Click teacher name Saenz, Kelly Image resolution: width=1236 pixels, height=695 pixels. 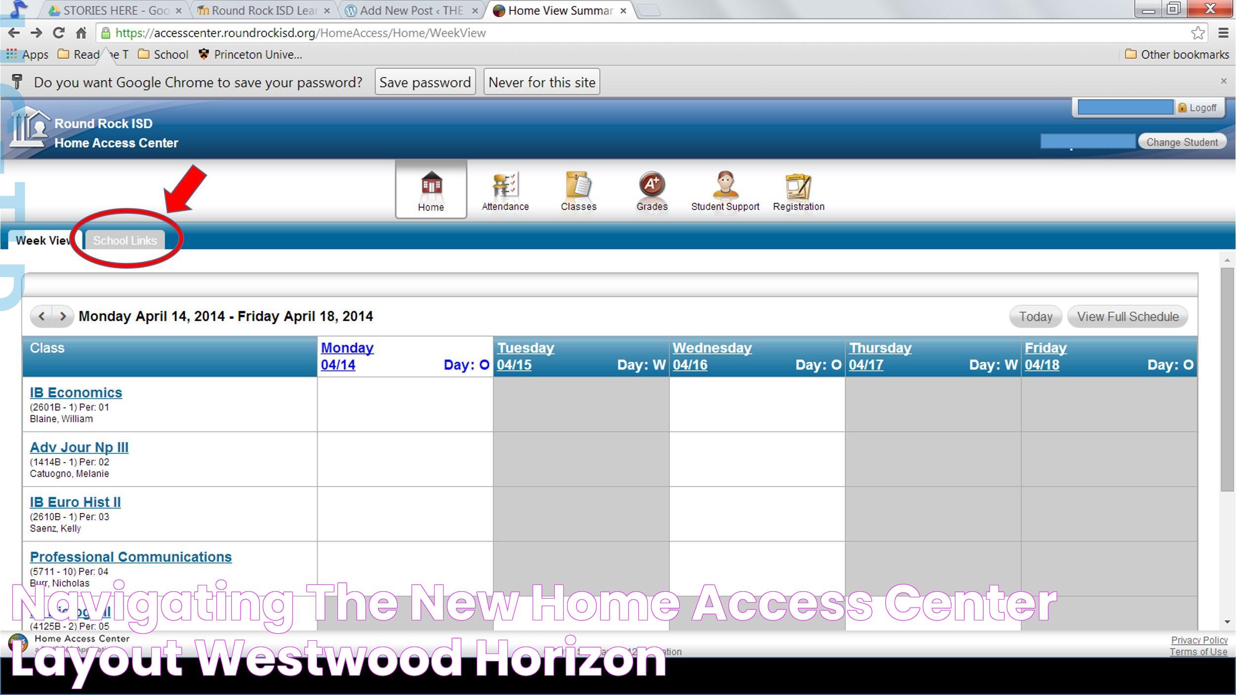pyautogui.click(x=55, y=529)
